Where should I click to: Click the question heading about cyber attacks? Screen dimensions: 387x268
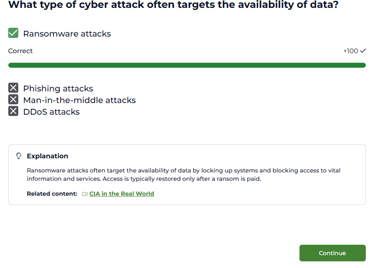click(x=173, y=5)
